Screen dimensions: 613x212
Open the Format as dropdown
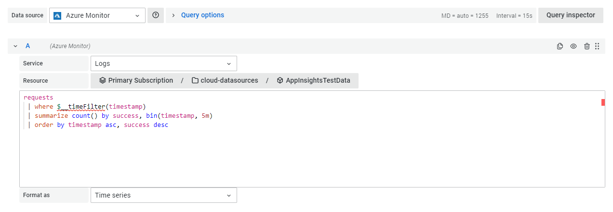[163, 195]
